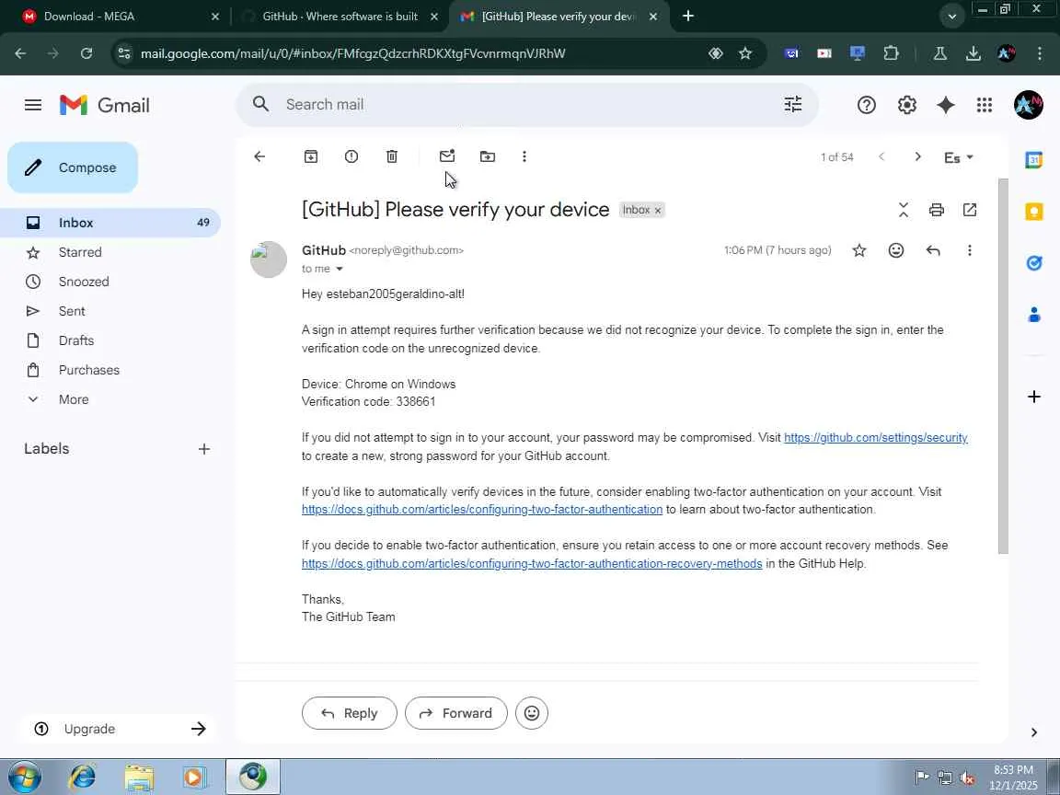Viewport: 1060px width, 795px height.
Task: Open Gmail settings gear
Action: tap(906, 105)
